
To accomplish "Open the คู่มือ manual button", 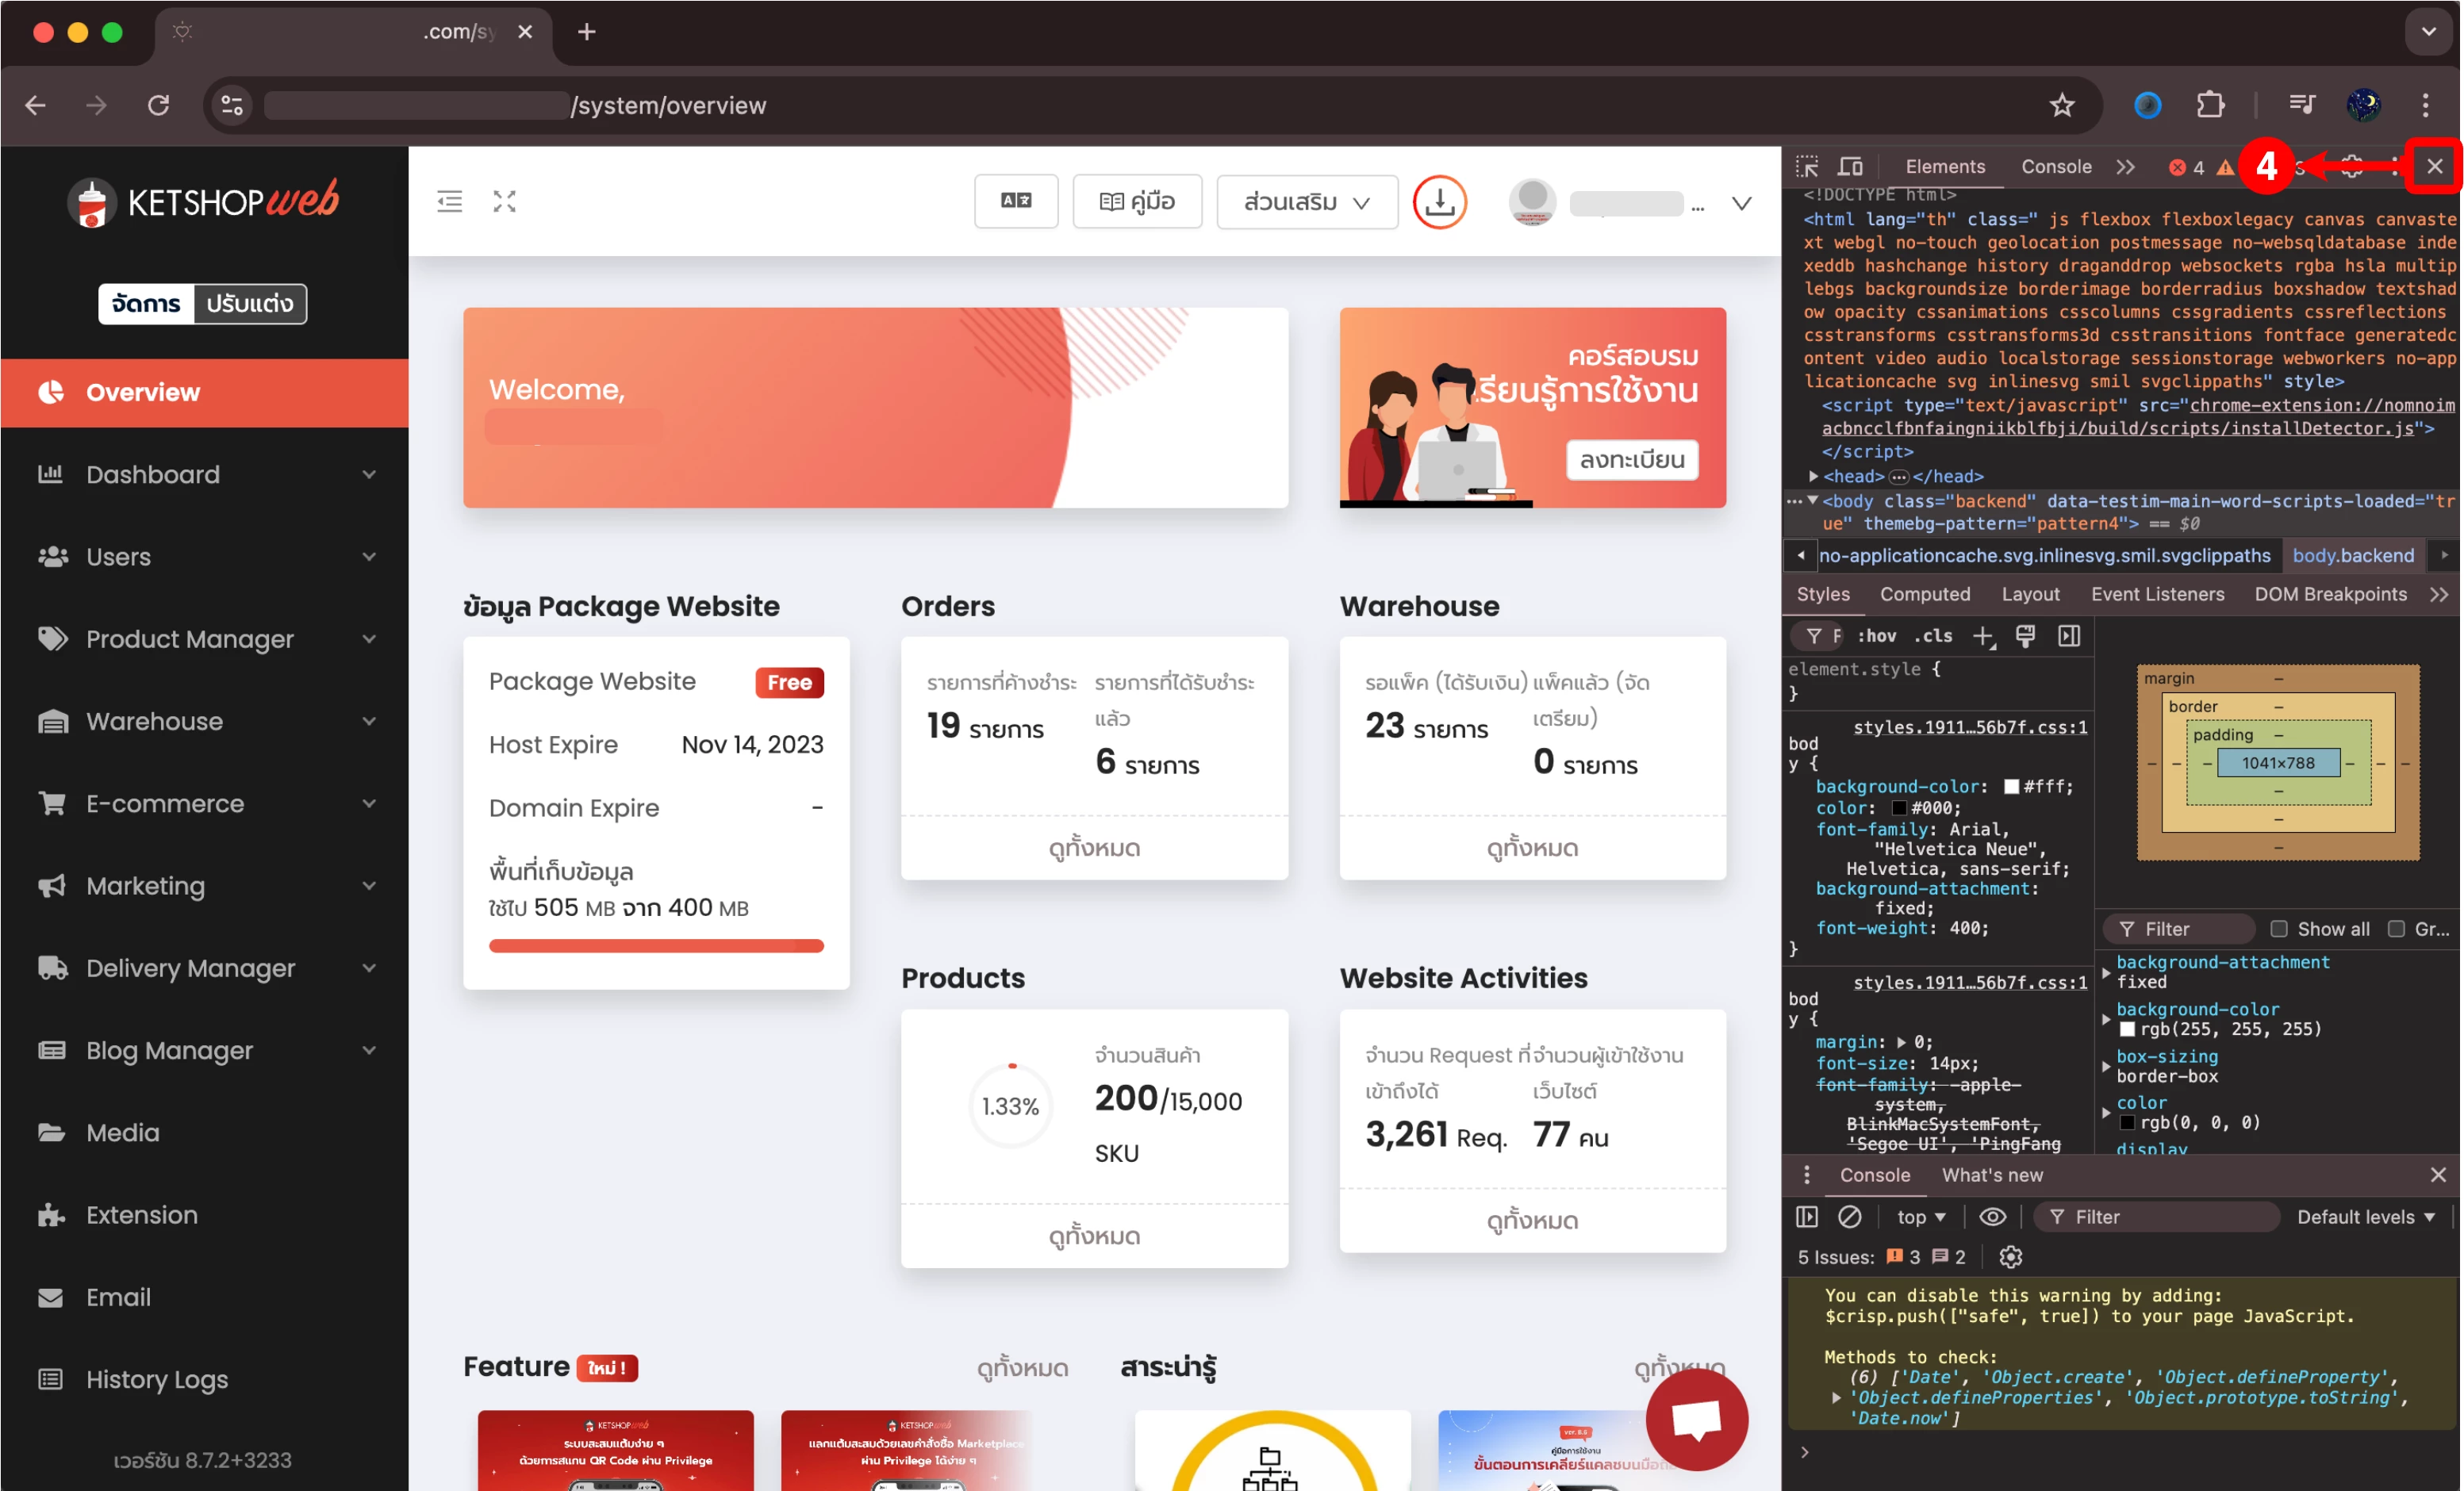I will point(1137,201).
